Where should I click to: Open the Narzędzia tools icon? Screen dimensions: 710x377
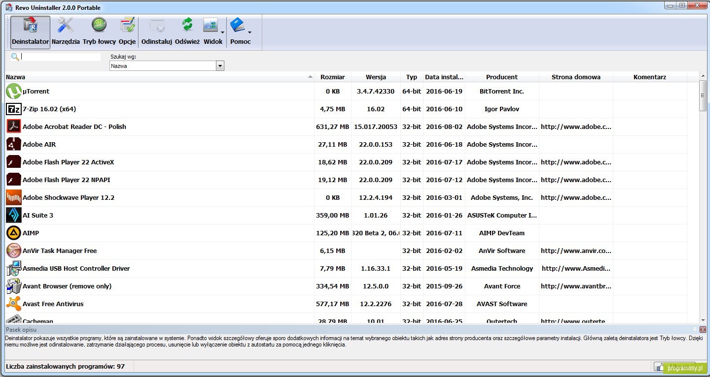(66, 25)
